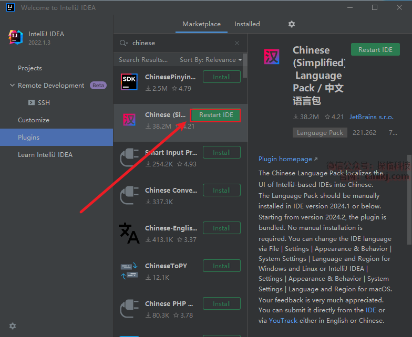The height and width of the screenshot is (337, 412).
Task: Install the ChinesePinyin plugin
Action: tap(222, 77)
